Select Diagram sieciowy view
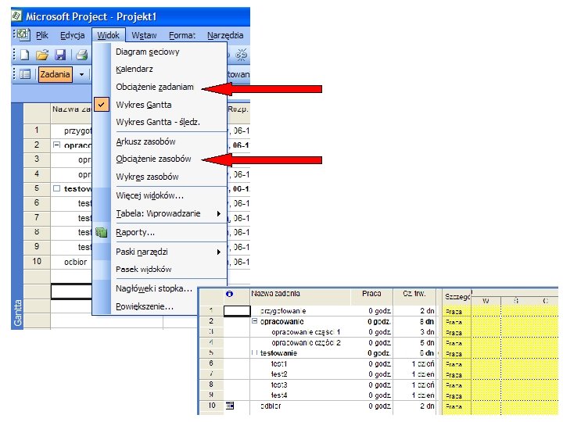This screenshot has width=563, height=422. point(148,52)
